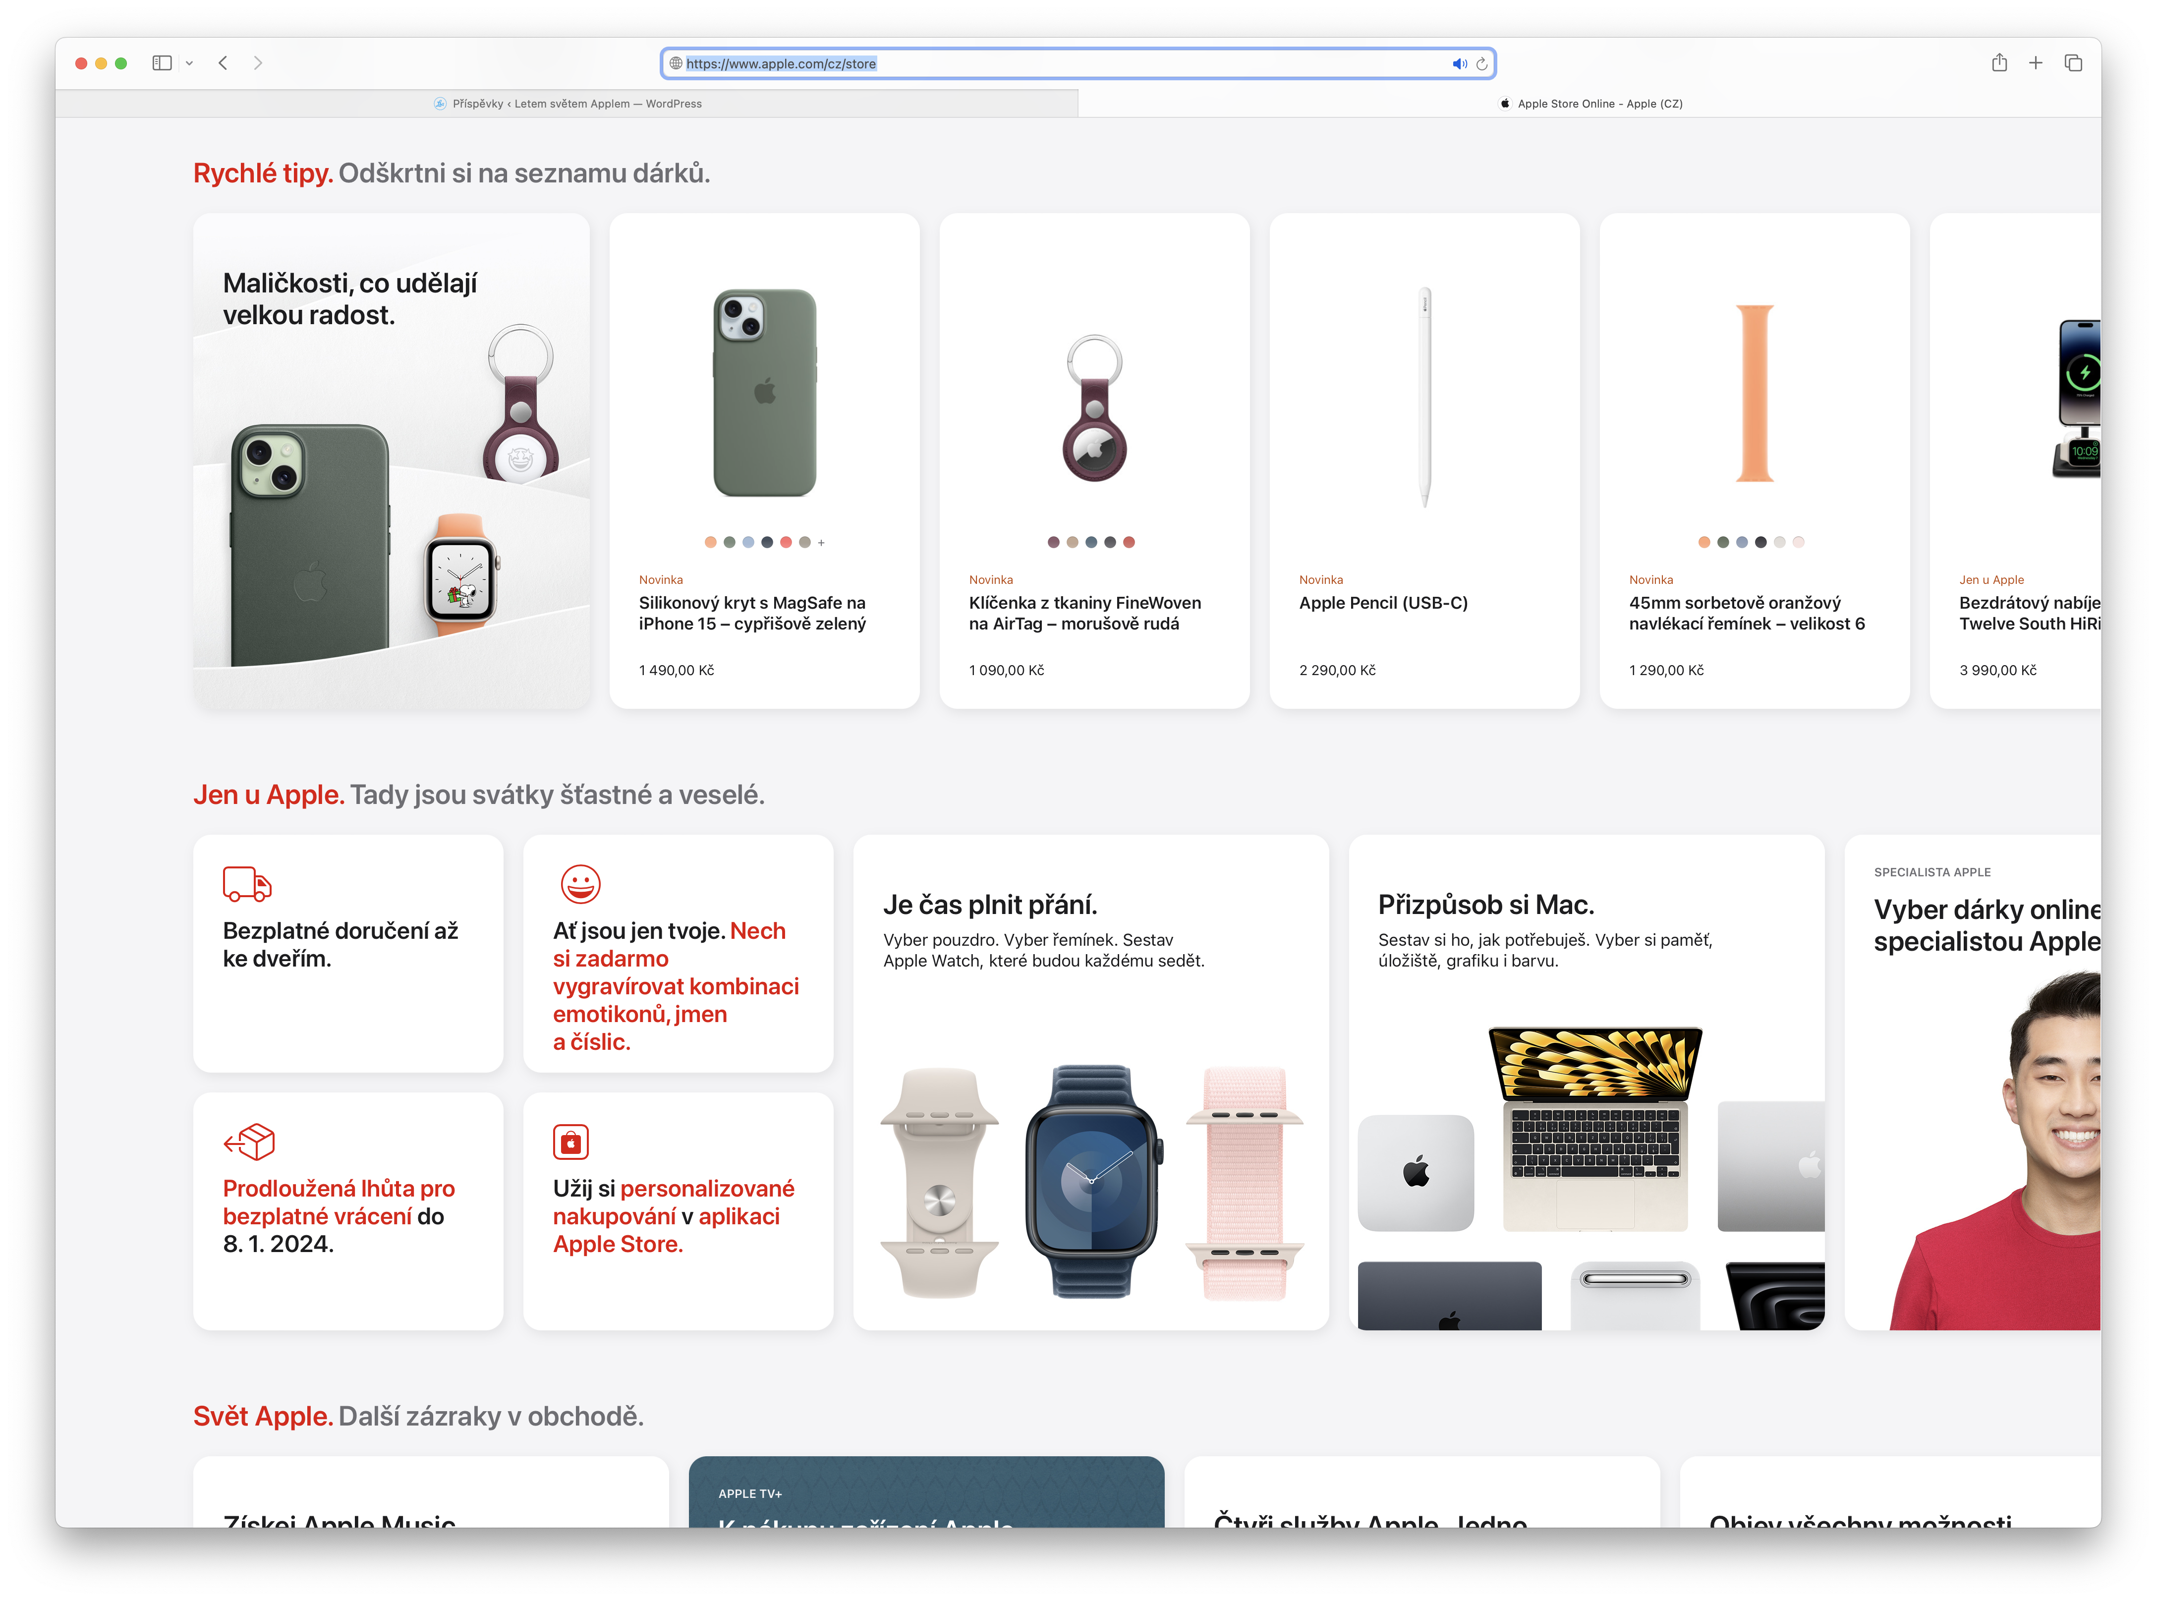Open the Share icon in toolbar

[x=1999, y=63]
